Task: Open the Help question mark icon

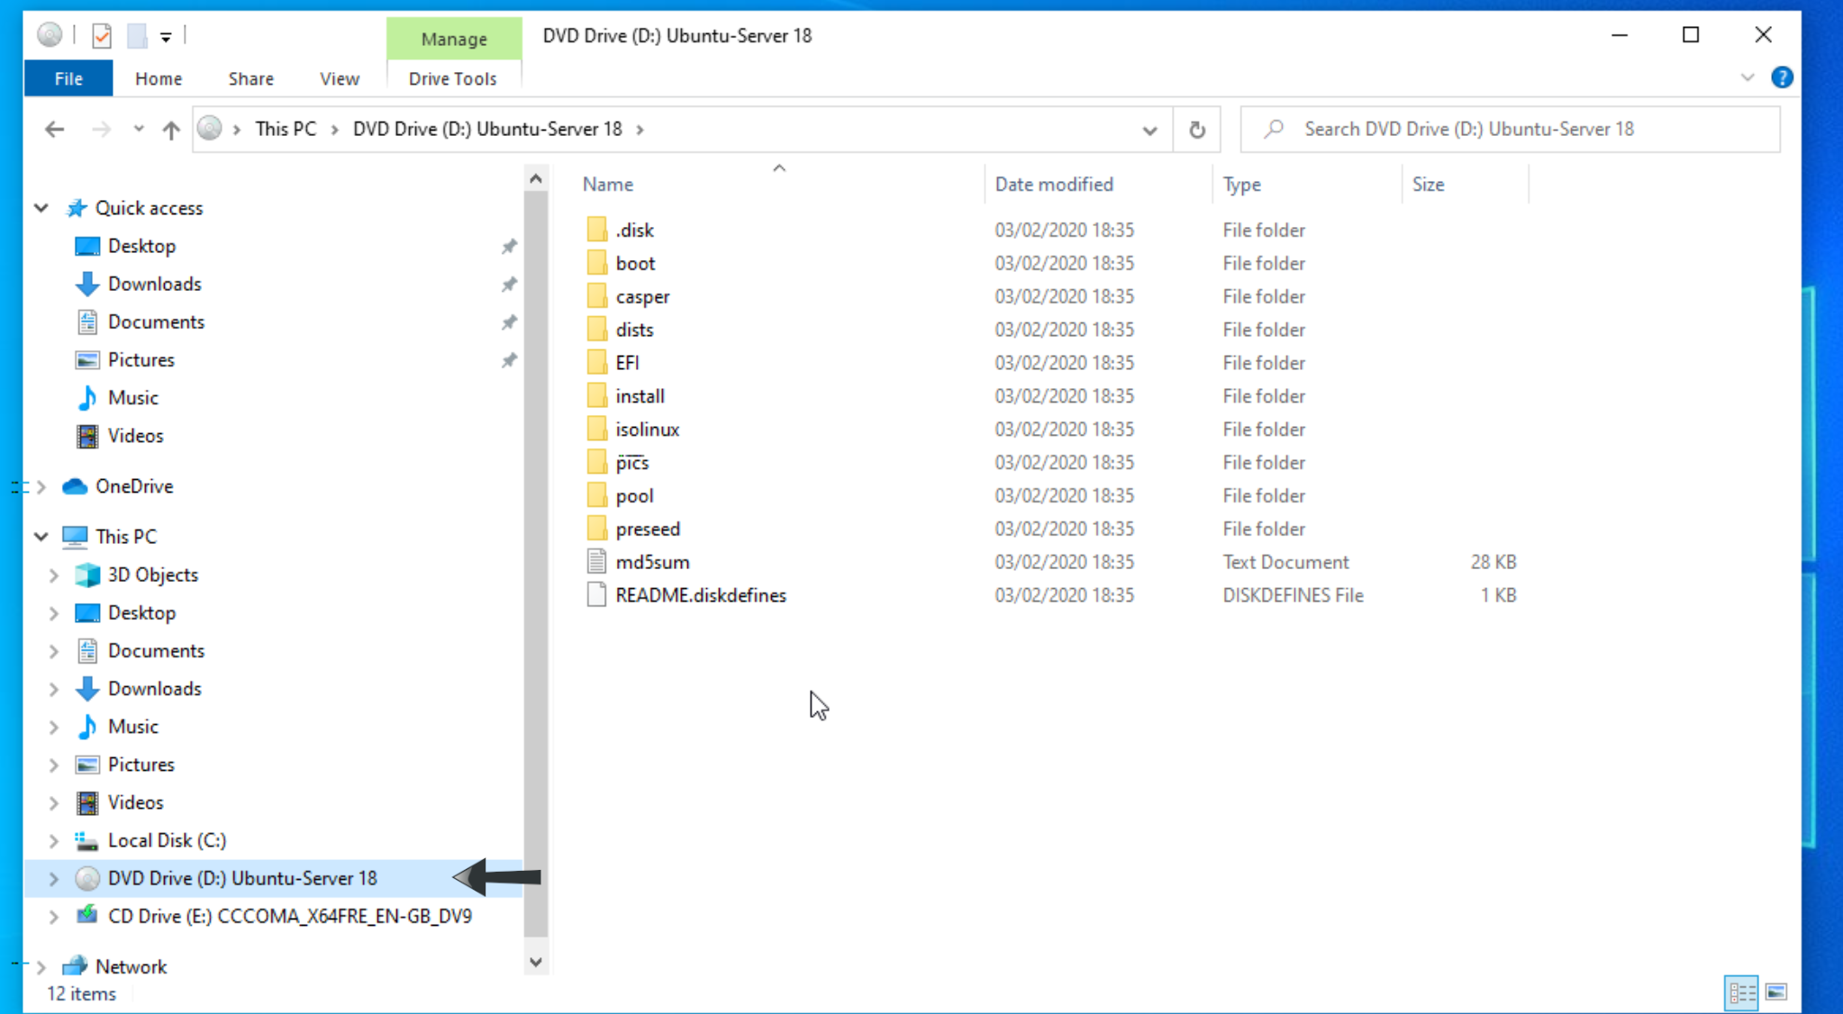Action: tap(1781, 77)
